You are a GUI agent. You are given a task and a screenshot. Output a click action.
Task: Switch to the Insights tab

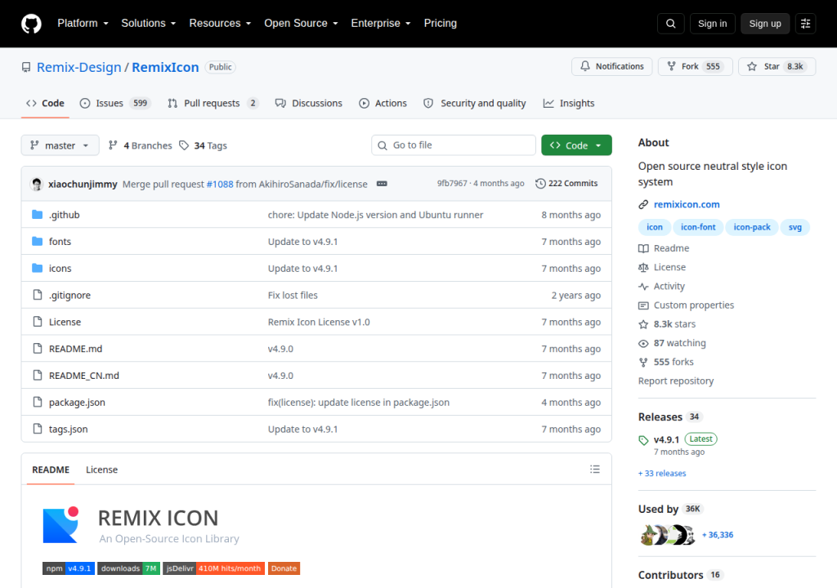pos(569,104)
